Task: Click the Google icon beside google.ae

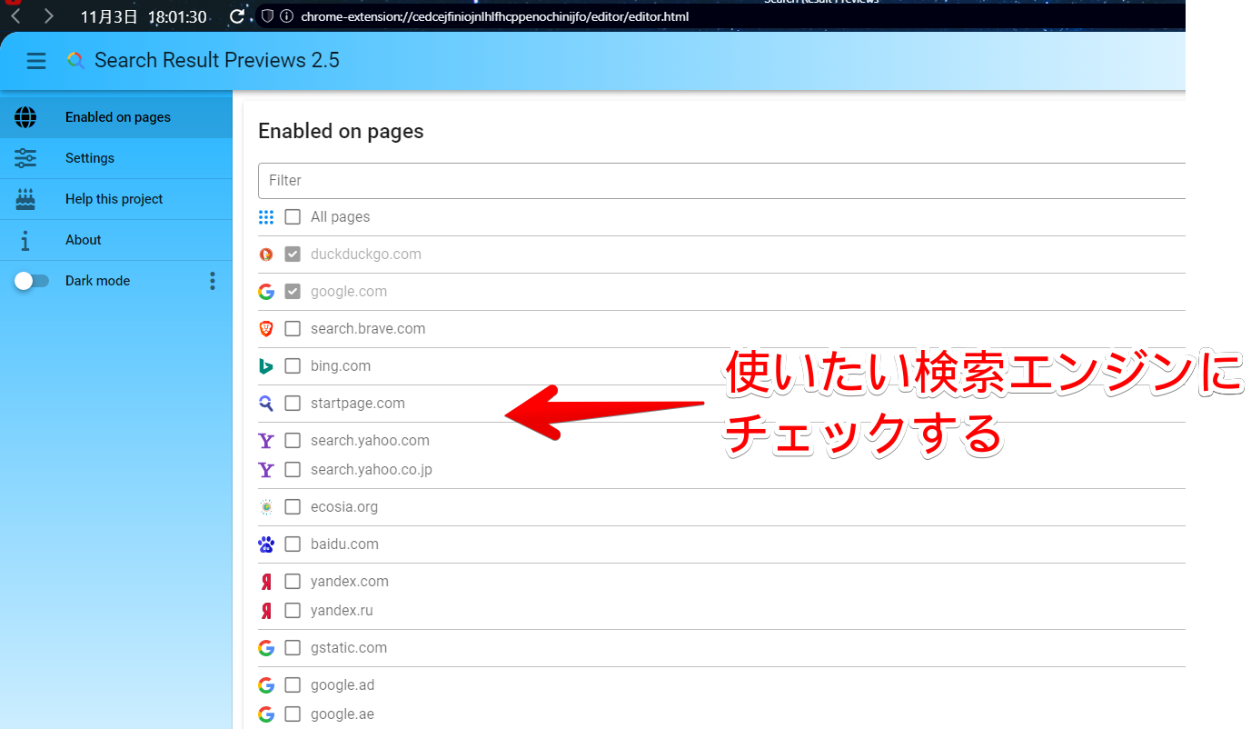Action: (266, 714)
